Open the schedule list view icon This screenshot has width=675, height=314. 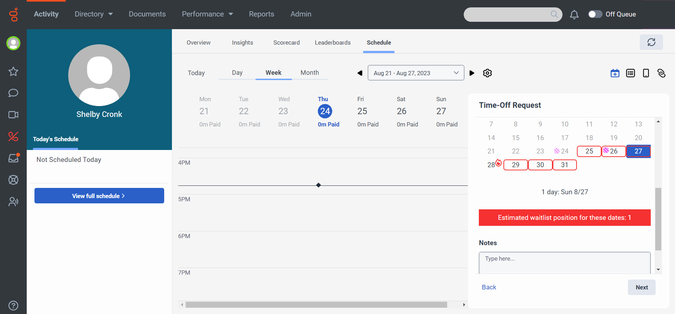pyautogui.click(x=630, y=73)
